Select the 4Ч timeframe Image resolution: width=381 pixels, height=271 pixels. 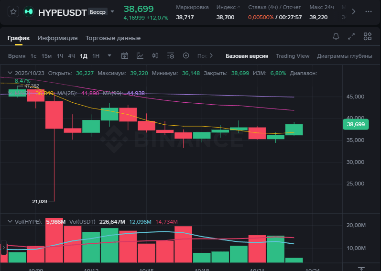pos(71,56)
